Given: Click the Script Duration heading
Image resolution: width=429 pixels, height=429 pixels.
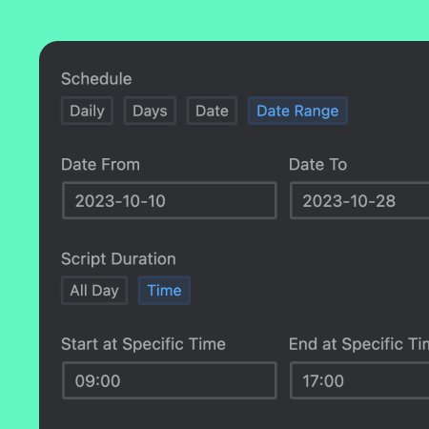Looking at the screenshot, I should [118, 259].
